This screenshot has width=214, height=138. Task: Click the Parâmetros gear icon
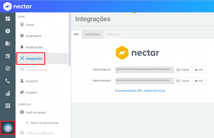22,36
